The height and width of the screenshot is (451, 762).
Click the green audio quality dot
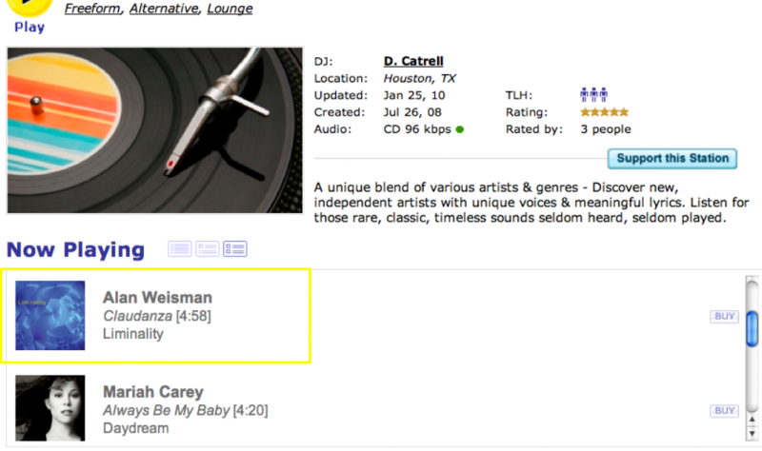click(x=460, y=129)
